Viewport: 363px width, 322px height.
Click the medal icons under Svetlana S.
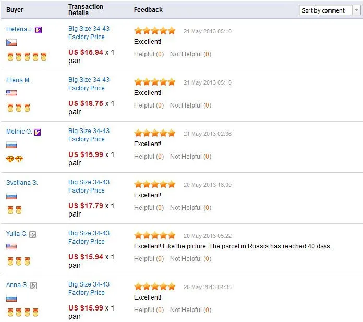pos(15,210)
